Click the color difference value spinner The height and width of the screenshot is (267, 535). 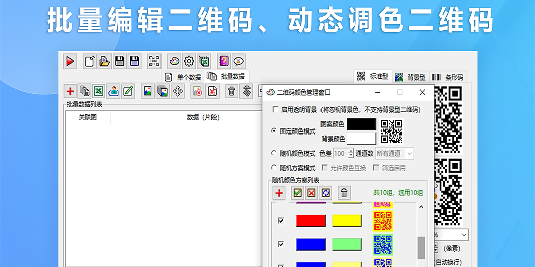click(351, 154)
